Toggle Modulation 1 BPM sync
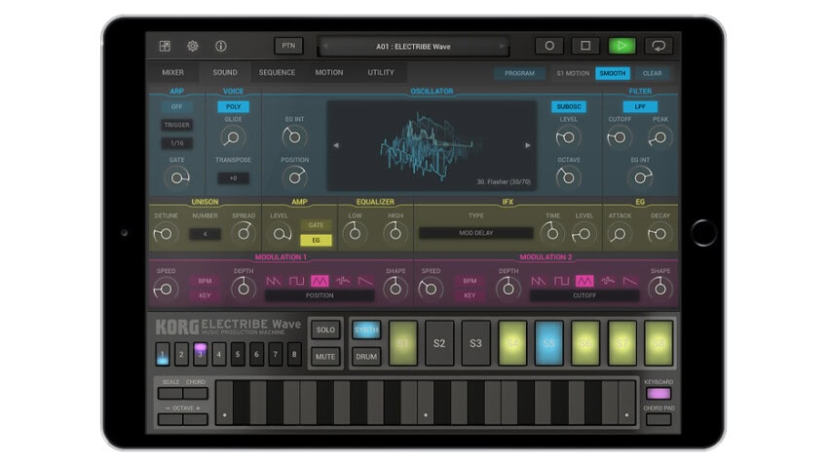This screenshot has height=466, width=828. pos(205,281)
